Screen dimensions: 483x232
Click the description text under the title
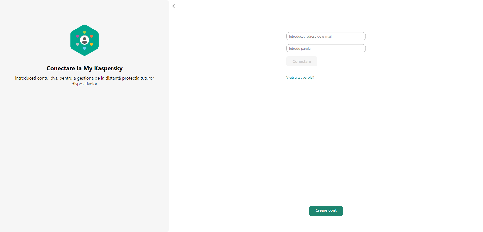tap(84, 81)
